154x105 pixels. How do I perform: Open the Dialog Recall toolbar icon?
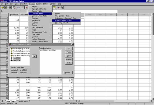14,8
